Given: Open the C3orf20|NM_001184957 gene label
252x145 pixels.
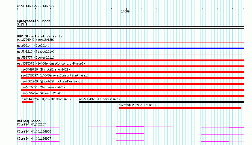Looking at the screenshot, I should [34, 138].
